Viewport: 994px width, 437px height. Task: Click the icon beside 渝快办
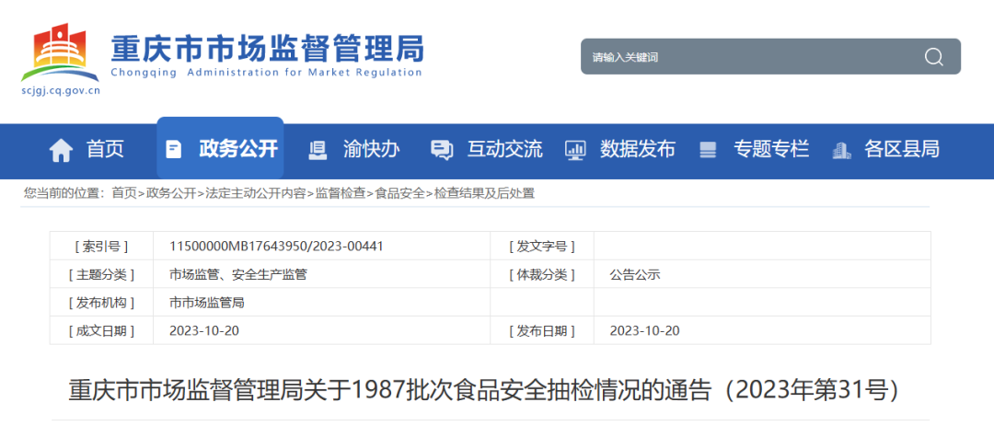click(x=317, y=149)
